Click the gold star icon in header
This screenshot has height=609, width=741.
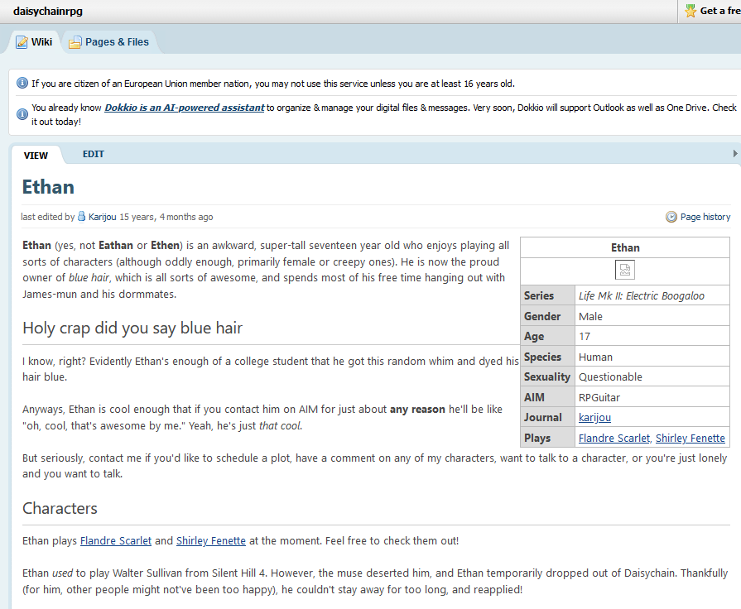tap(690, 11)
